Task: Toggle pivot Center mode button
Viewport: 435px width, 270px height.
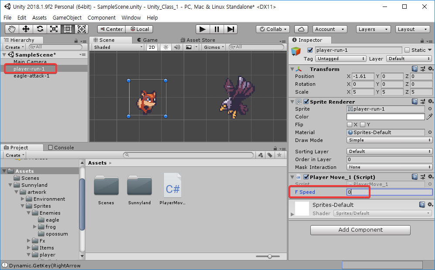Action: (111, 29)
